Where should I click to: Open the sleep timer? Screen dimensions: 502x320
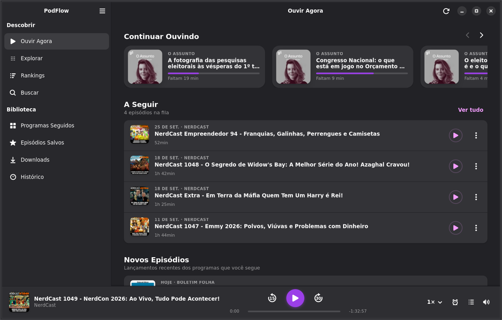pos(455,302)
